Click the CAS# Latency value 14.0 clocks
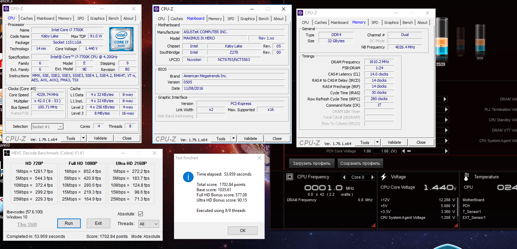The height and width of the screenshot is (249, 517). pyautogui.click(x=379, y=74)
